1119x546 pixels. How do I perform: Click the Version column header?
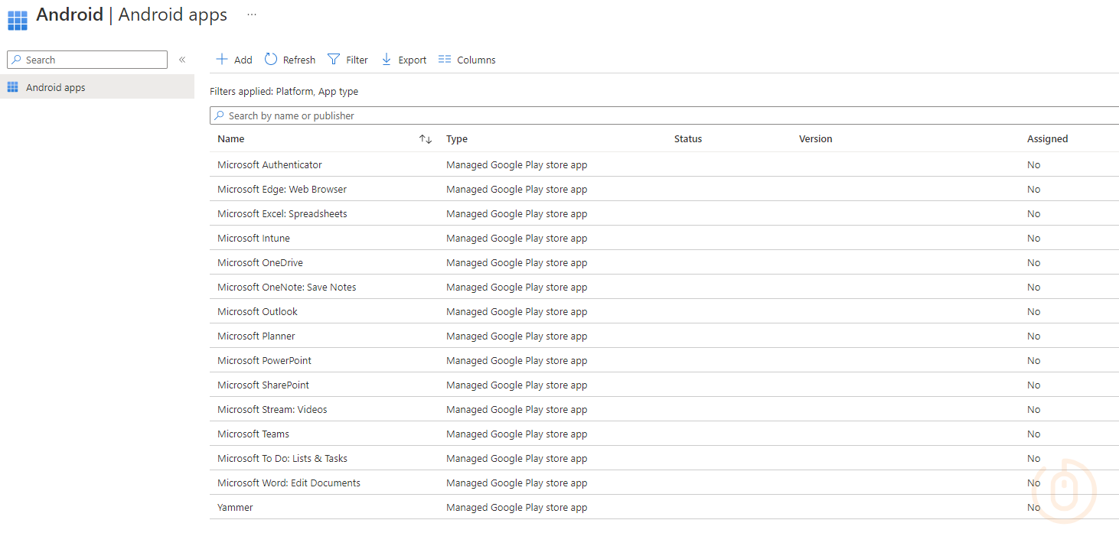pyautogui.click(x=816, y=139)
